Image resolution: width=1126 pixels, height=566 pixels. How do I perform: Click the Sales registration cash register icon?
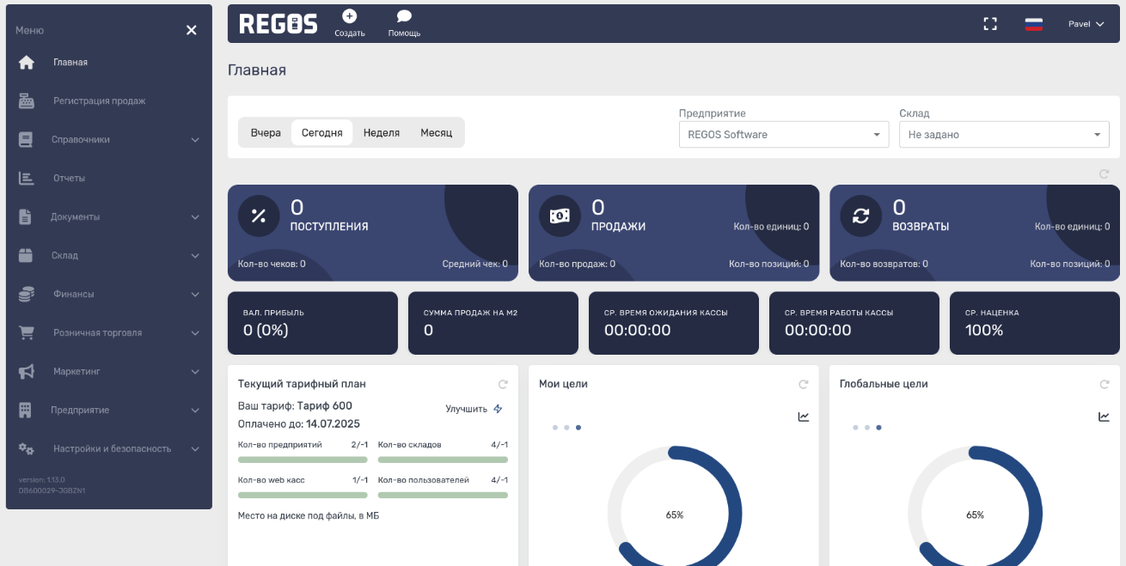tap(27, 101)
